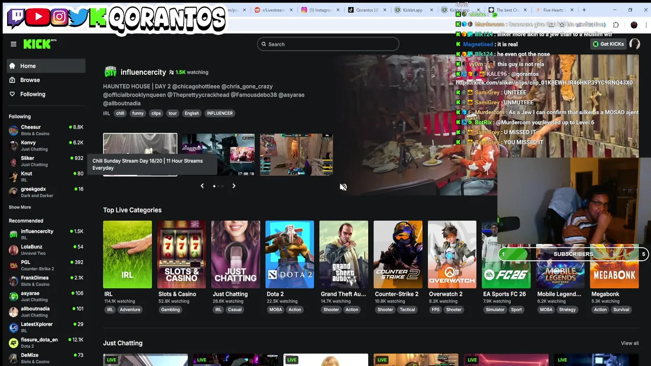Click View all for Just Chatting
The height and width of the screenshot is (366, 651).
(x=630, y=343)
